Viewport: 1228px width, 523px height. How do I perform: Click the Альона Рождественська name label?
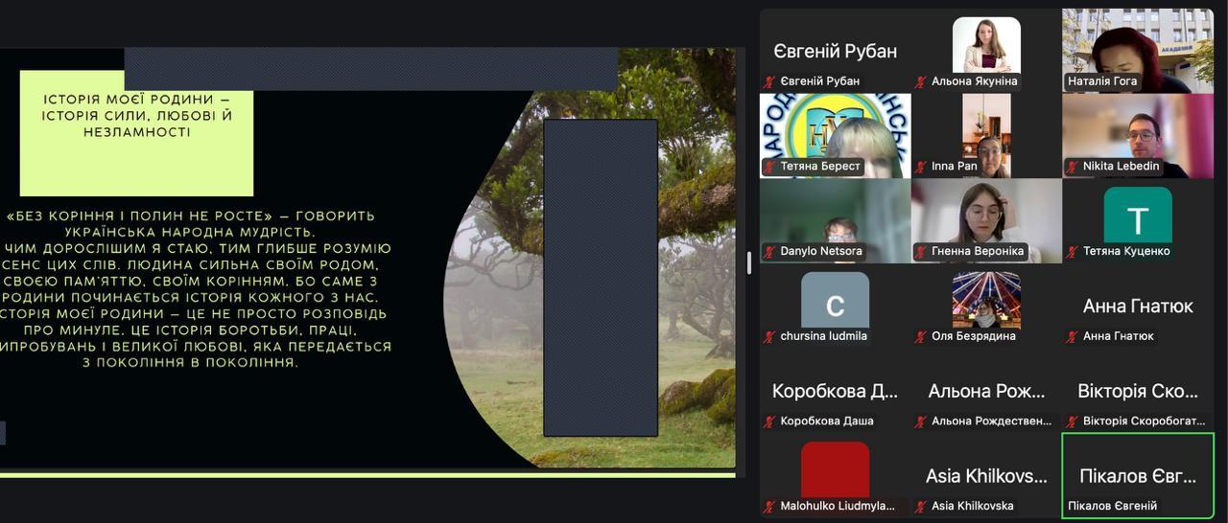tap(991, 421)
